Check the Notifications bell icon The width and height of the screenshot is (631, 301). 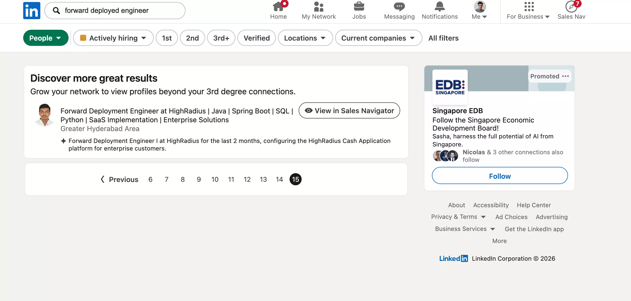(x=440, y=7)
